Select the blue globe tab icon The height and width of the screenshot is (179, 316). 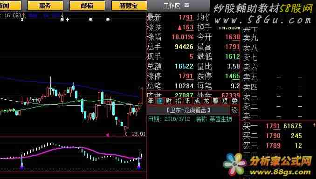160,101
